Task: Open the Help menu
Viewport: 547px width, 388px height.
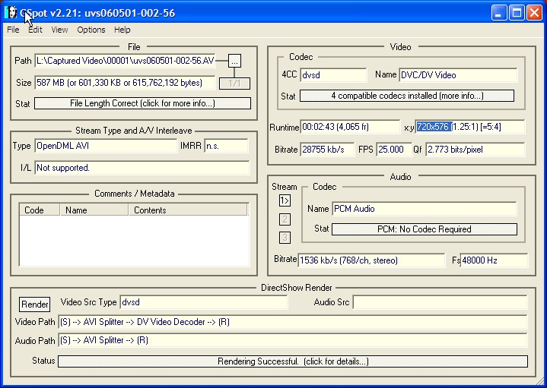Action: pos(122,30)
